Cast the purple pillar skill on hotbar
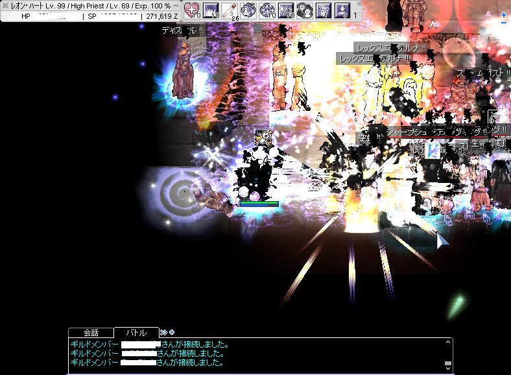The width and height of the screenshot is (511, 375). pyautogui.click(x=211, y=10)
